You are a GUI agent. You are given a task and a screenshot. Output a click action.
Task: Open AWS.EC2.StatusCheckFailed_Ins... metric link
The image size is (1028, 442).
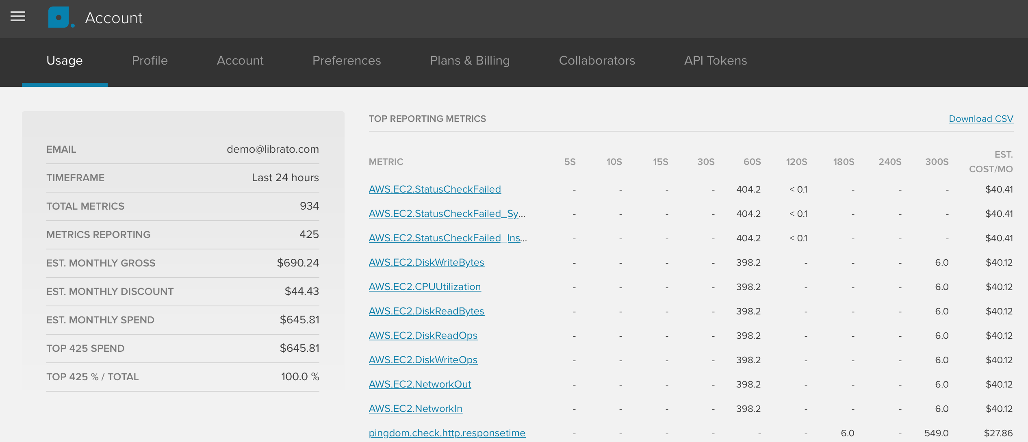click(448, 238)
